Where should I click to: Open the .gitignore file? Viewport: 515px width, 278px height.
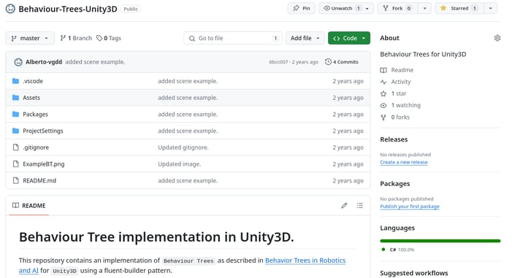point(36,147)
